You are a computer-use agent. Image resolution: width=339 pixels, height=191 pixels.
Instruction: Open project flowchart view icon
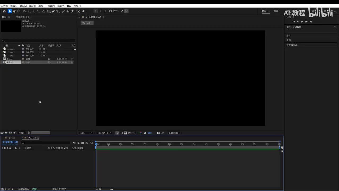75,49
